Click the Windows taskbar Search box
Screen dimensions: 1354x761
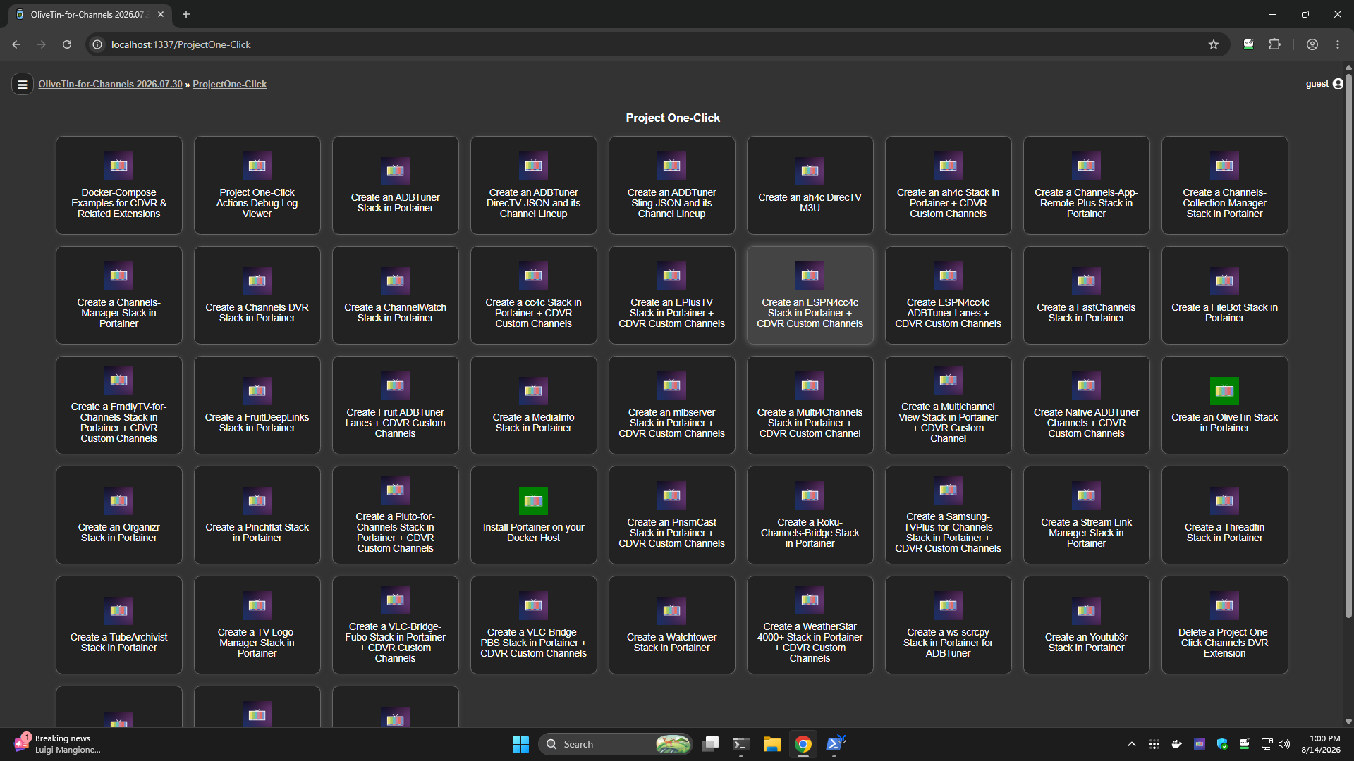point(616,744)
